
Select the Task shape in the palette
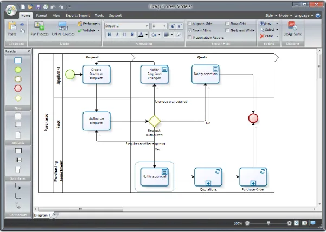coord(18,61)
